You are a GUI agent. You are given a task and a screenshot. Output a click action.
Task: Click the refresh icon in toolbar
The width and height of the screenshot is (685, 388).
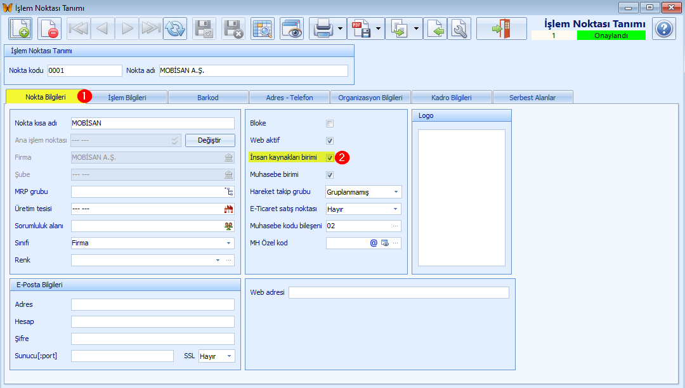coord(175,29)
